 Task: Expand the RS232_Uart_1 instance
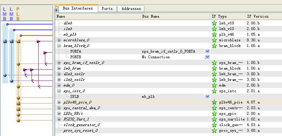click(59, 119)
